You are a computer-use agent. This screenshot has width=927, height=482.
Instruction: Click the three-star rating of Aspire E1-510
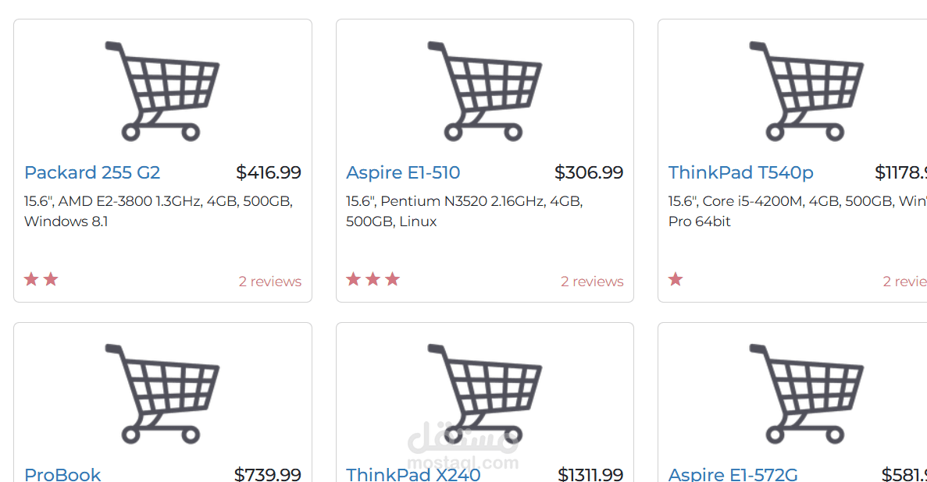coord(373,278)
